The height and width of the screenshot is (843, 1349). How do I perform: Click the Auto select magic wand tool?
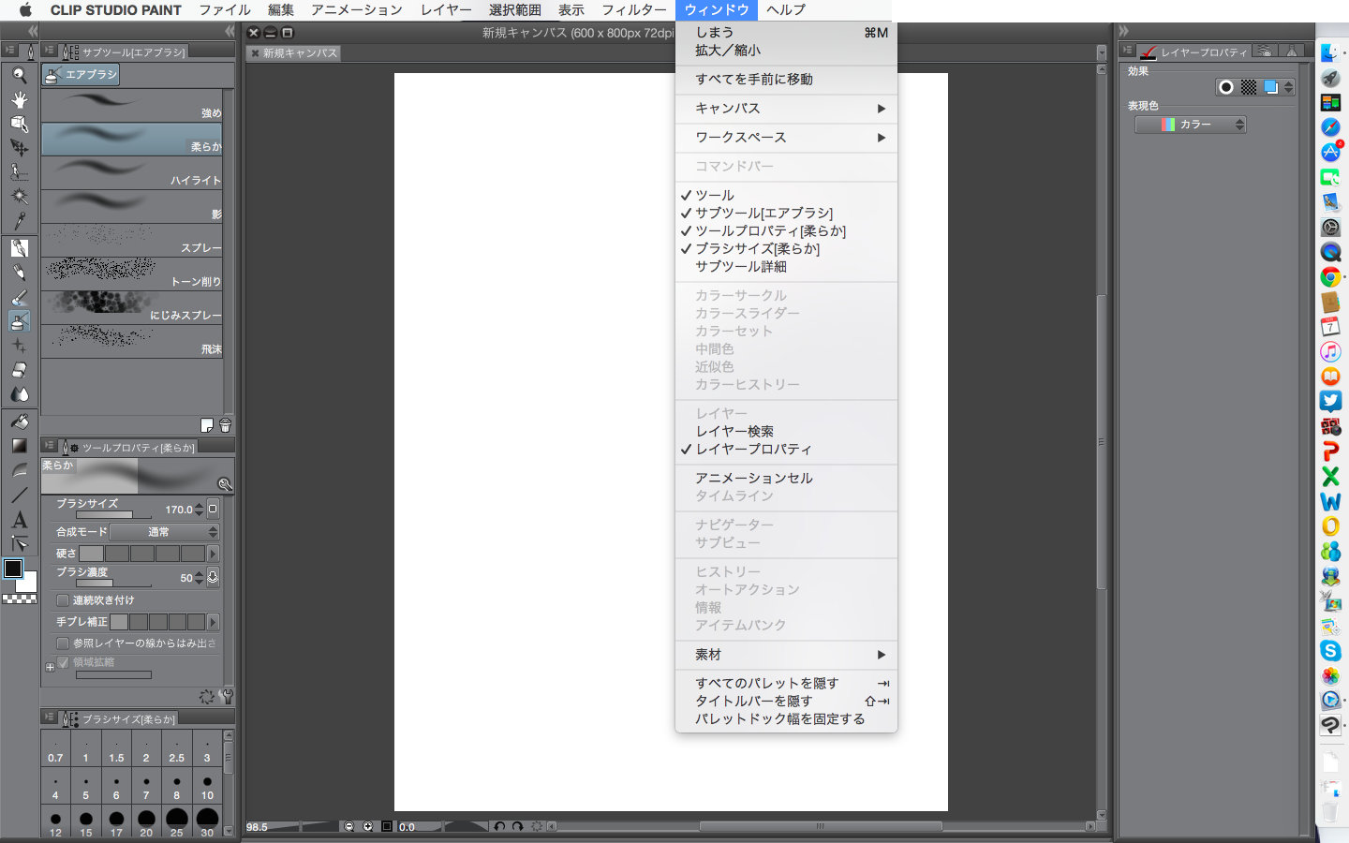[x=19, y=197]
